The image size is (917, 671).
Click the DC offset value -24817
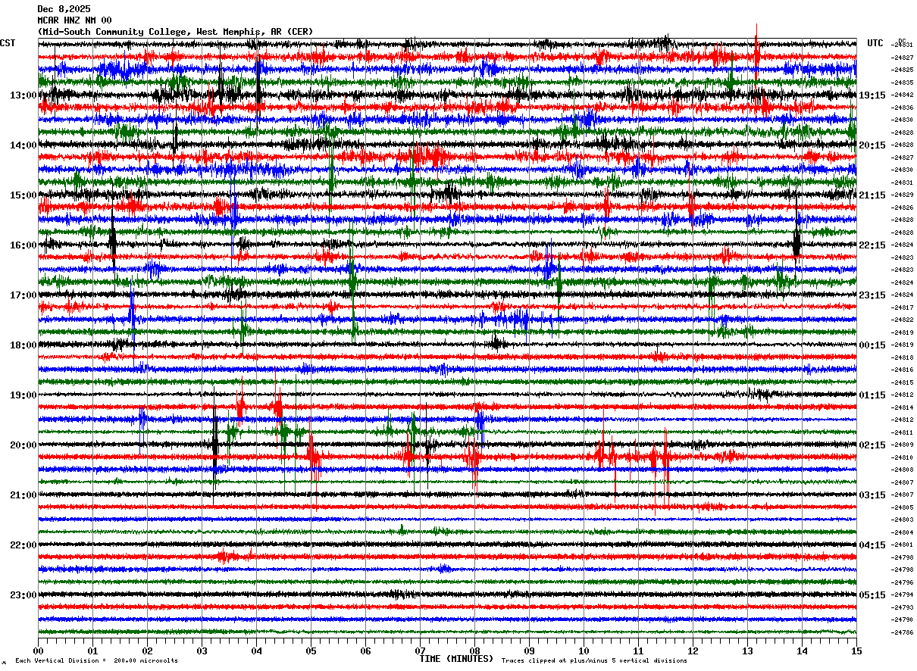point(902,307)
